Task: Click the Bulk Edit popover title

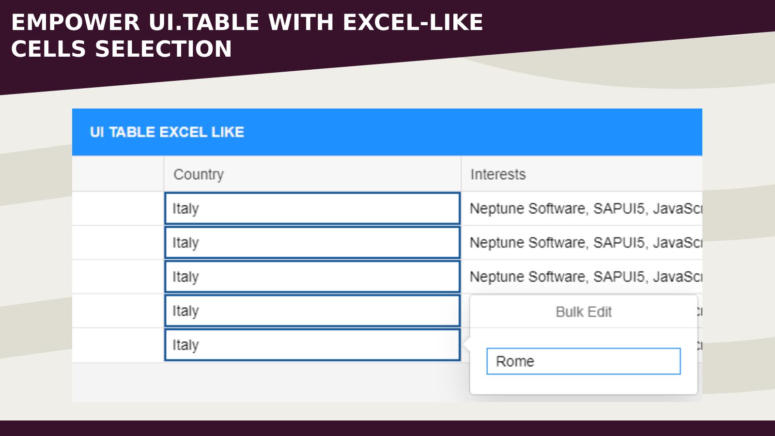Action: (583, 312)
